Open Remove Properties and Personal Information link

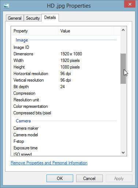[x=49, y=163]
